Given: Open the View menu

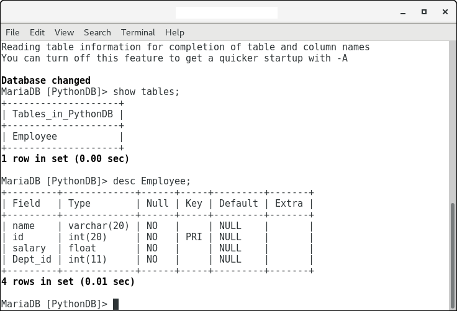Looking at the screenshot, I should (64, 32).
